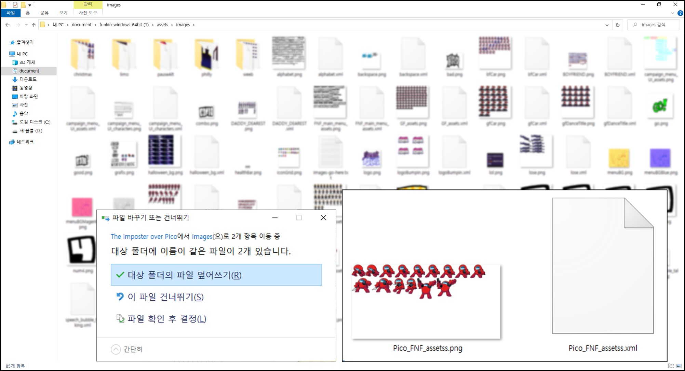Image resolution: width=685 pixels, height=371 pixels.
Task: Click the New folder icon in title bar
Action: (x=23, y=5)
